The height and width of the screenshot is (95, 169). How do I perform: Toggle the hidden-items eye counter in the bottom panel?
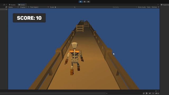click(x=157, y=93)
